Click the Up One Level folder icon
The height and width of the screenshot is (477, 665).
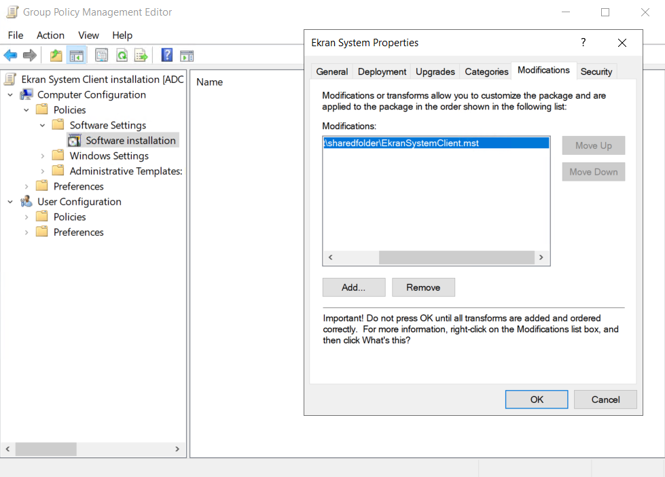(56, 56)
